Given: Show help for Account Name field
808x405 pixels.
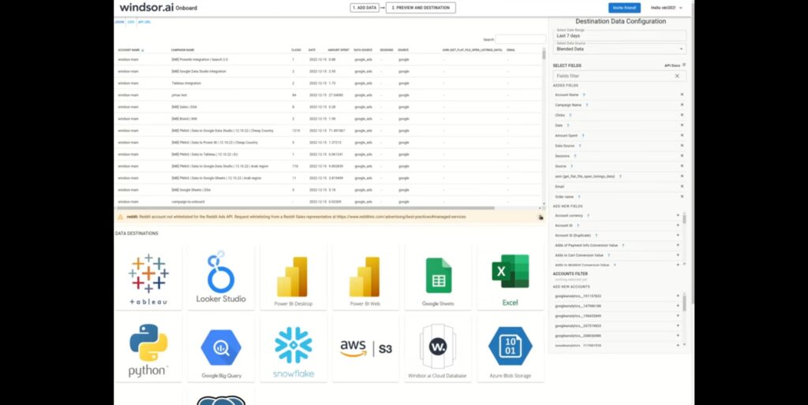Looking at the screenshot, I should 584,95.
